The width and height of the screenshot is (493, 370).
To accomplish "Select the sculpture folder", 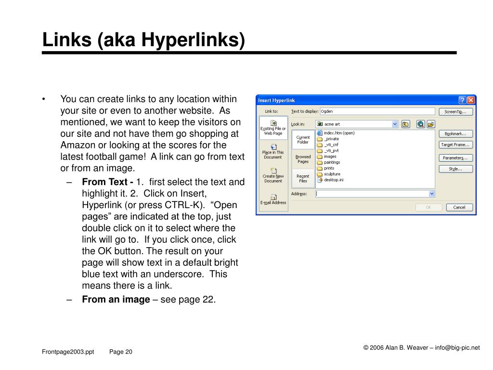I will 328,174.
